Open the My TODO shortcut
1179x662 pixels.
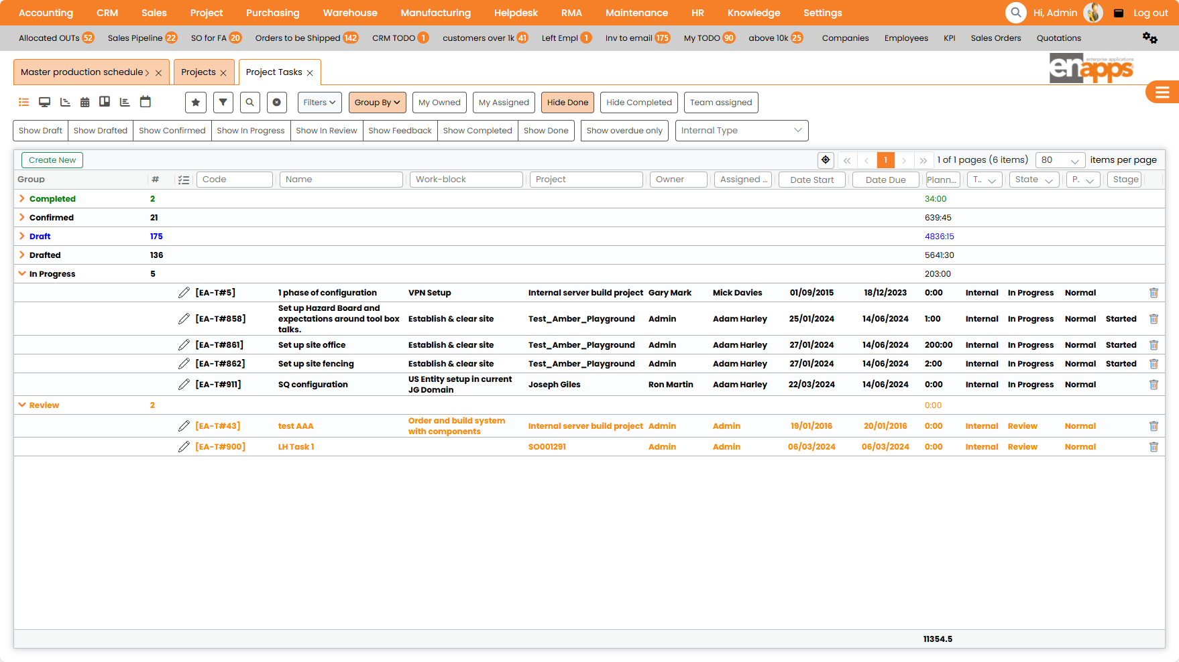710,38
